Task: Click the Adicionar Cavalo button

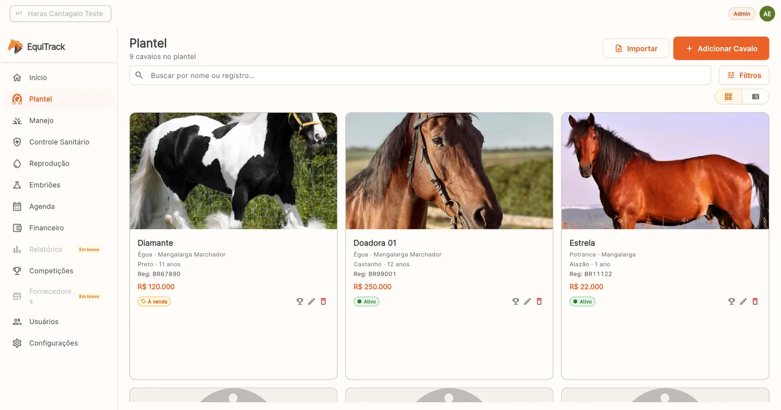Action: click(721, 48)
